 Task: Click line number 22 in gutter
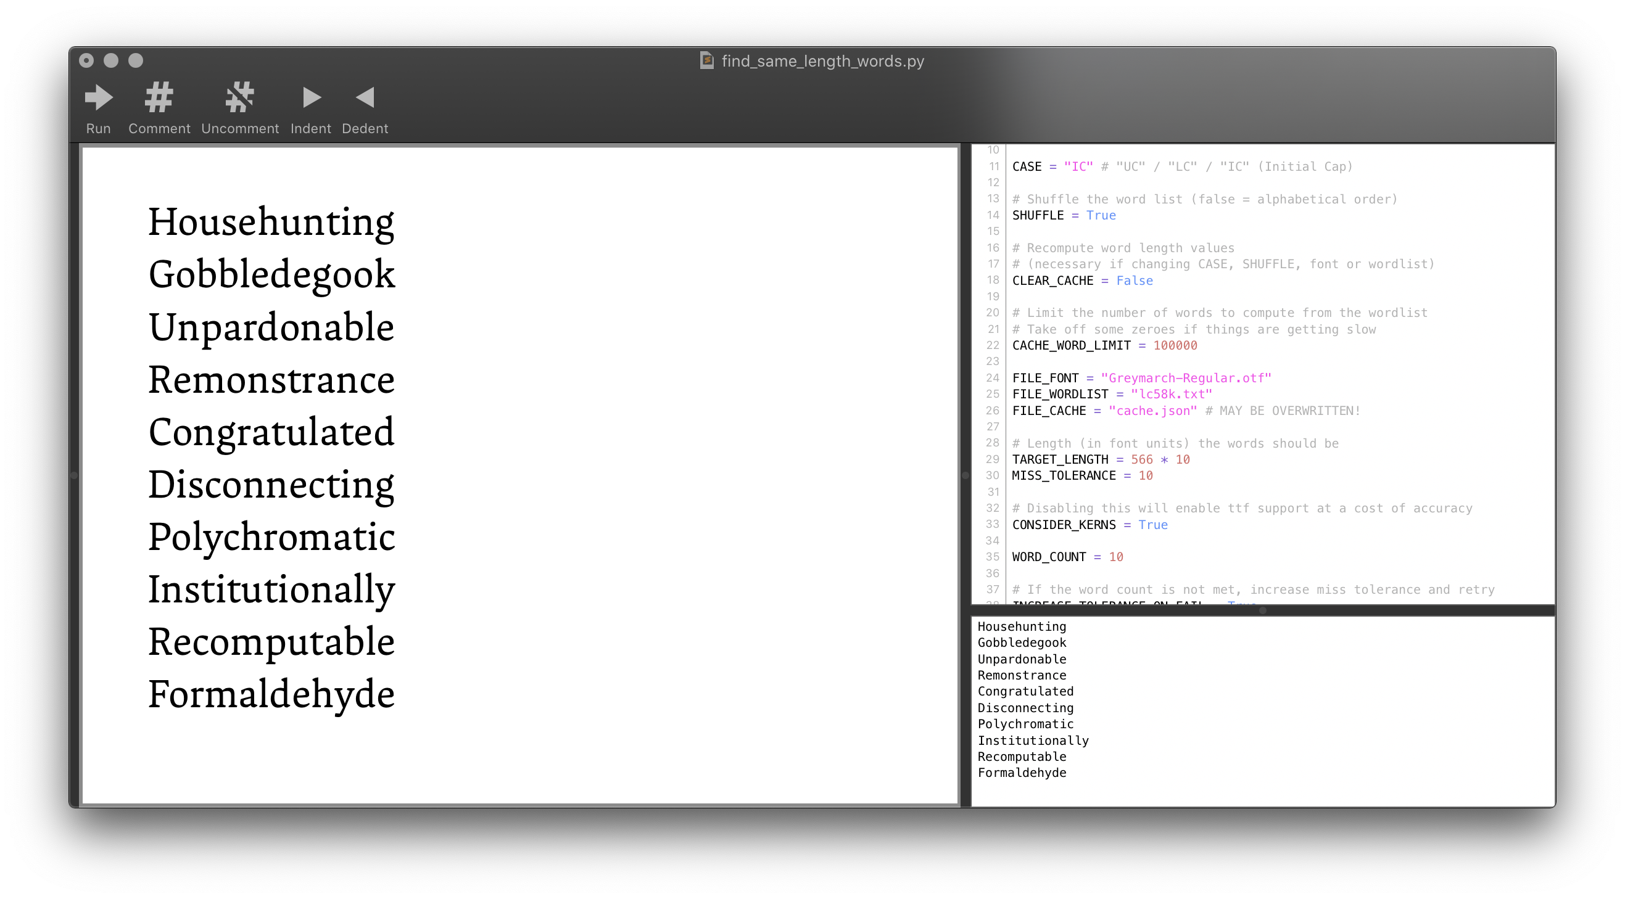992,345
